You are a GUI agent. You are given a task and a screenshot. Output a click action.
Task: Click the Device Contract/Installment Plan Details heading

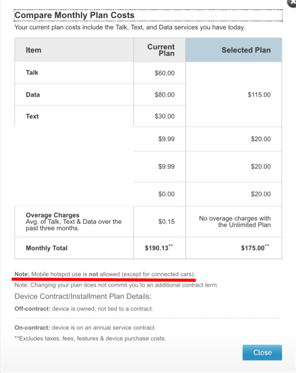(83, 297)
